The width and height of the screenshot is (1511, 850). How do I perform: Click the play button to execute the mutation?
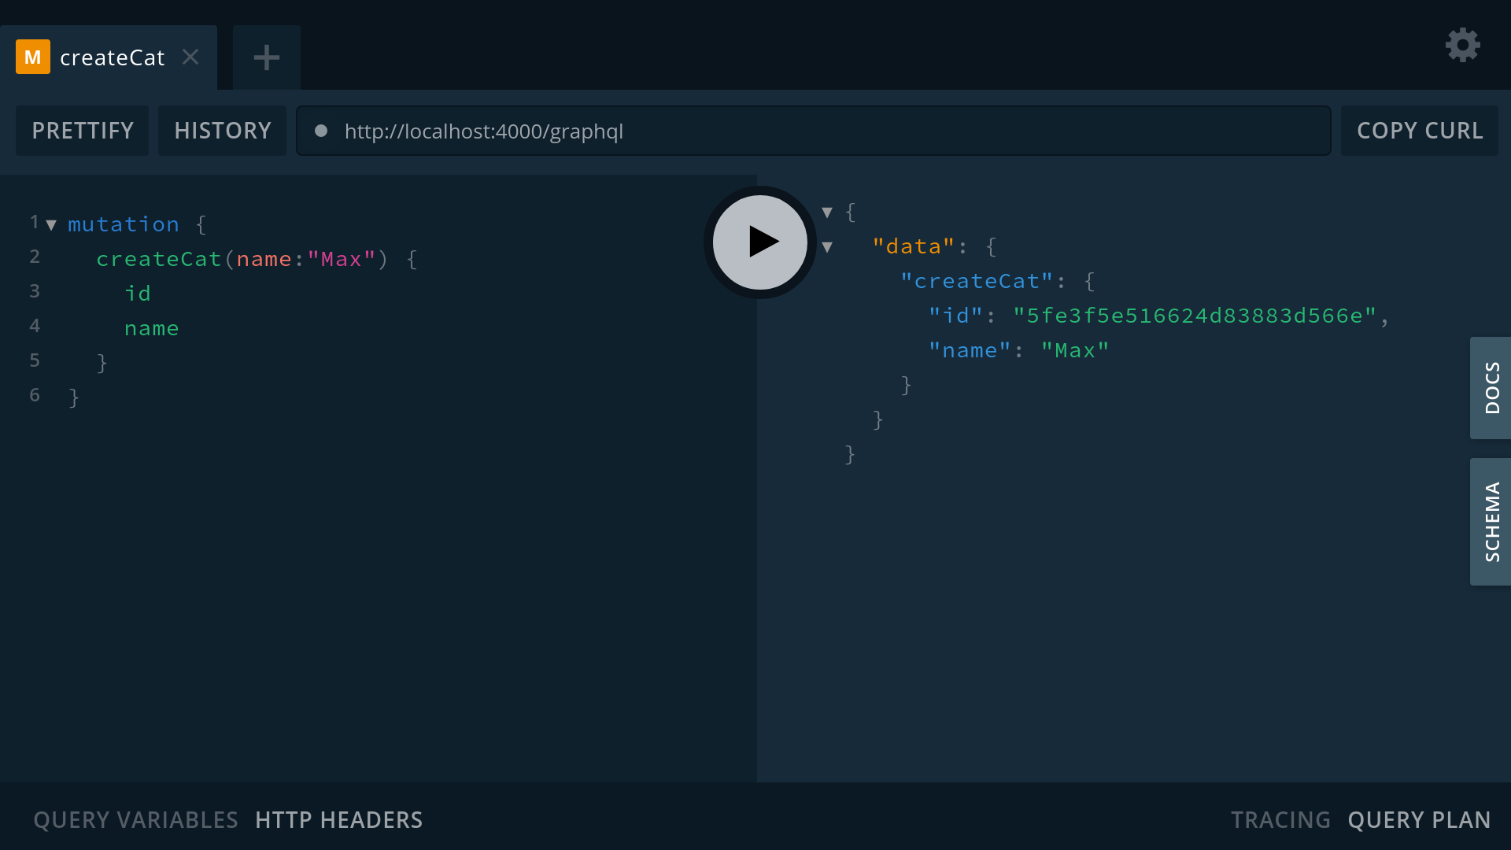pos(758,242)
